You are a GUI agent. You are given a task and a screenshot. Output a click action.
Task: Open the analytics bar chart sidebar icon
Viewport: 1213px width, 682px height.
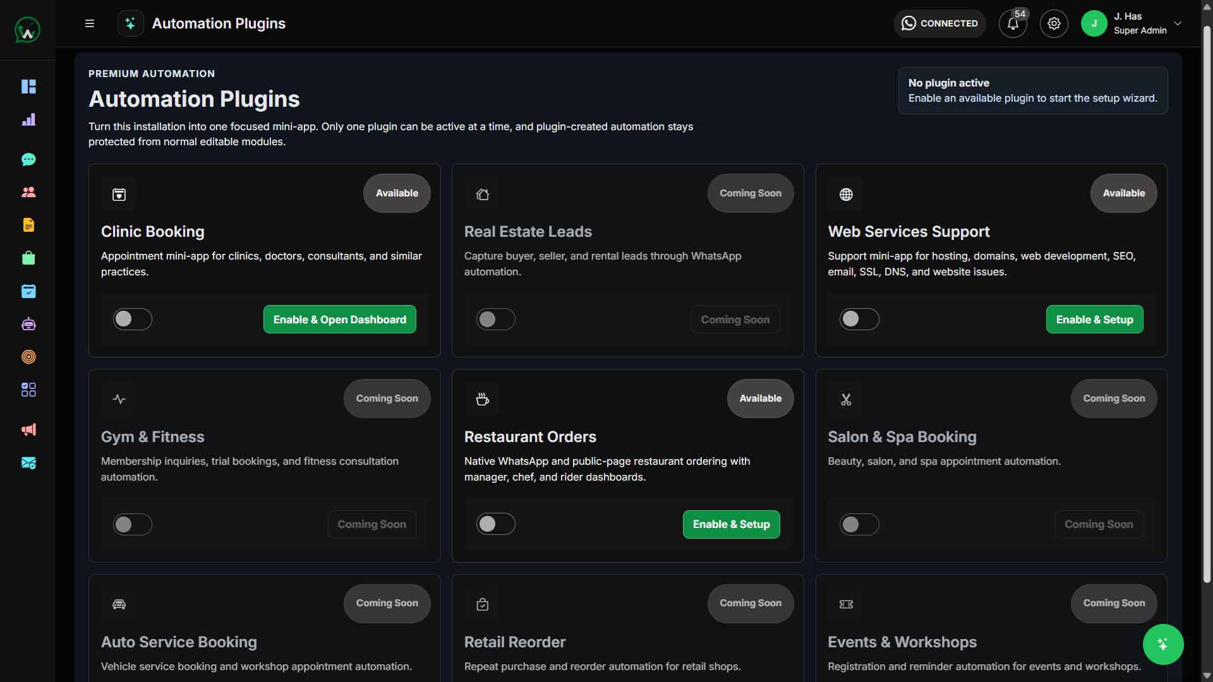(x=28, y=119)
